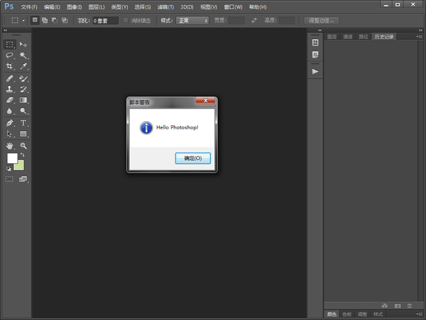The height and width of the screenshot is (320, 426).
Task: Swap width and height values
Action: click(x=254, y=21)
